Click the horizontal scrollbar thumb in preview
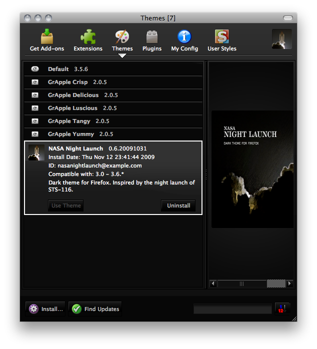 pyautogui.click(x=242, y=283)
